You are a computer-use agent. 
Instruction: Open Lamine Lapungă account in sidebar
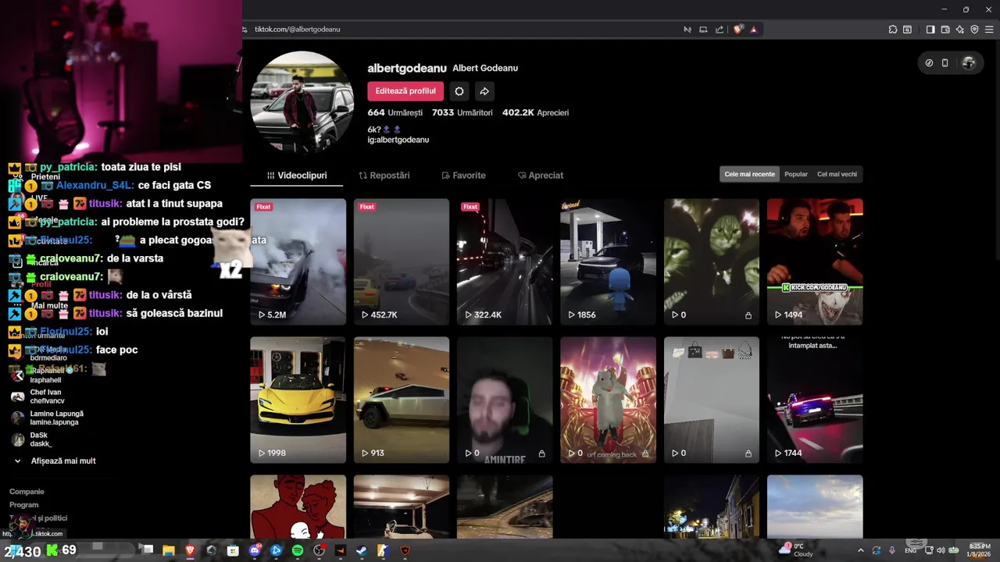[47, 418]
